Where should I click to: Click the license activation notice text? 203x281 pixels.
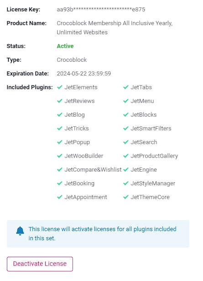[102, 234]
